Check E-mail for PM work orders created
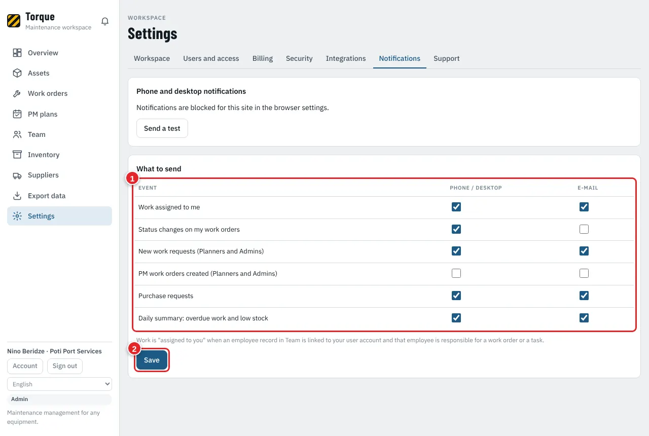 (584, 273)
